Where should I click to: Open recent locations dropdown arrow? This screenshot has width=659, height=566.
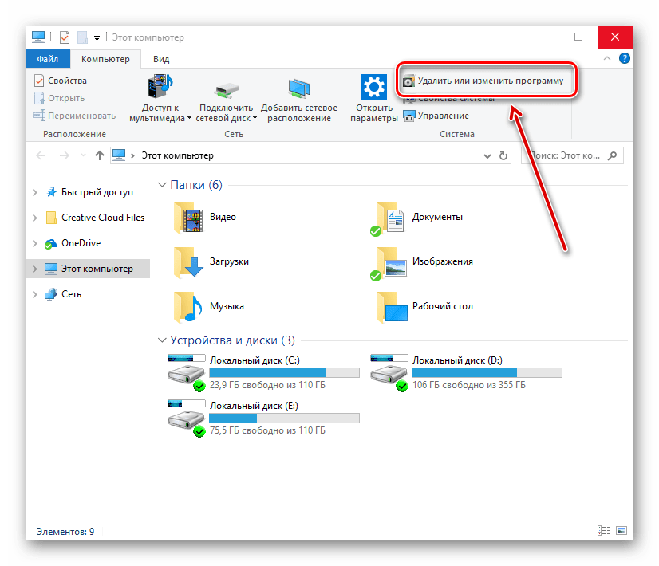(83, 155)
